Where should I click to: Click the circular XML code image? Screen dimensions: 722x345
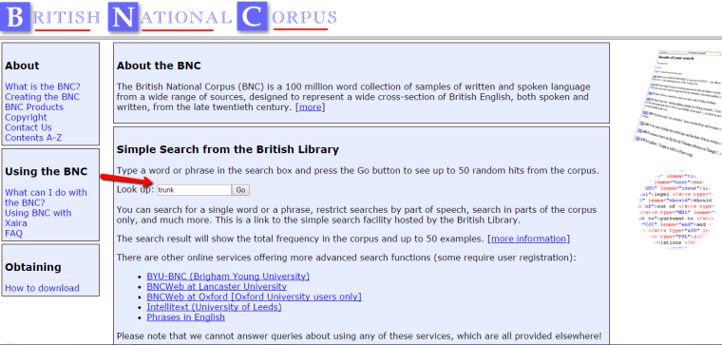[x=677, y=211]
